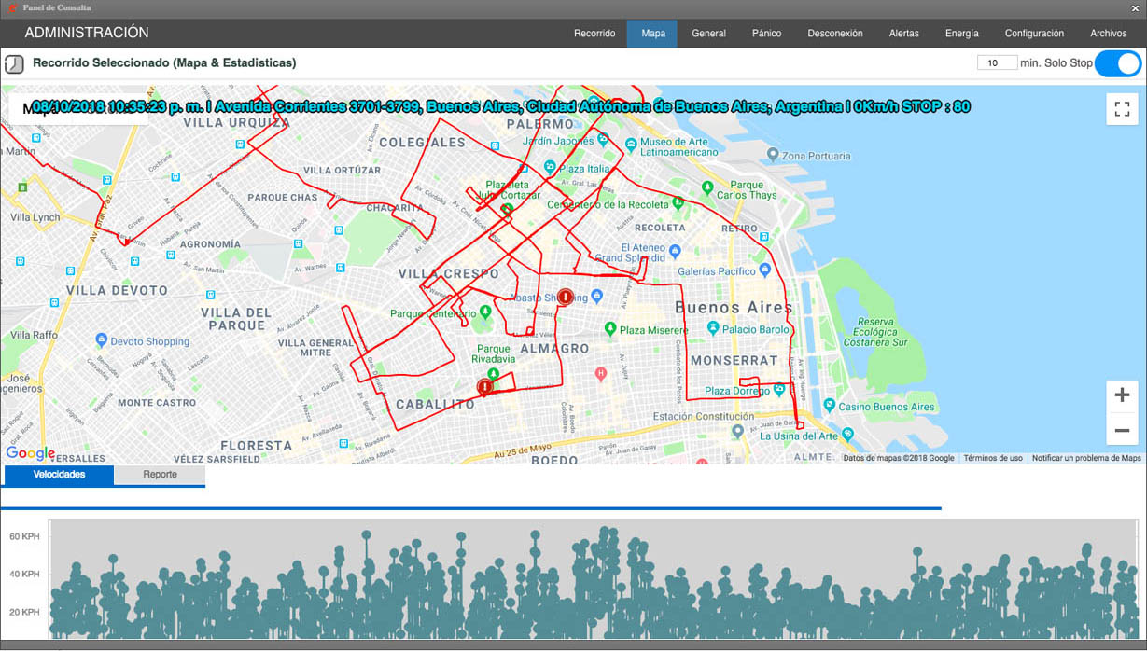This screenshot has height=651, width=1147.
Task: Switch to the Reporte tab
Action: pyautogui.click(x=160, y=475)
